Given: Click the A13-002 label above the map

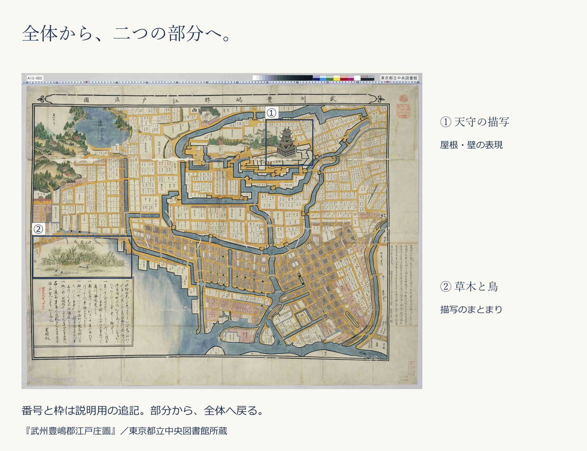Looking at the screenshot, I should (35, 78).
